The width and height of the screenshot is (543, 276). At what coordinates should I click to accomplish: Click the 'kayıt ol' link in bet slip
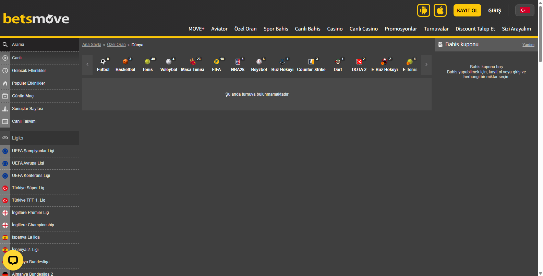click(x=495, y=72)
